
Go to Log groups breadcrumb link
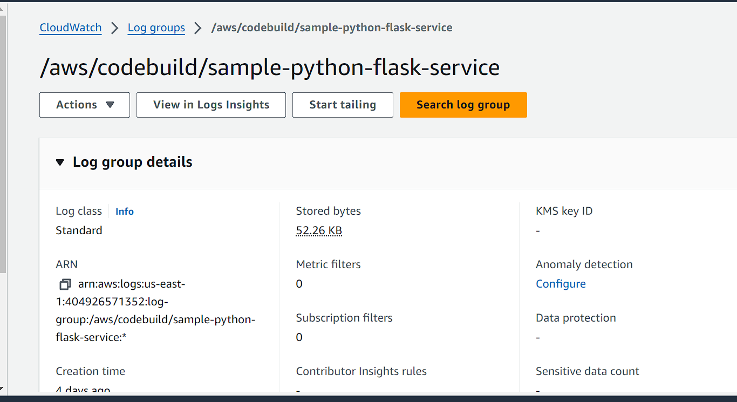coord(156,28)
